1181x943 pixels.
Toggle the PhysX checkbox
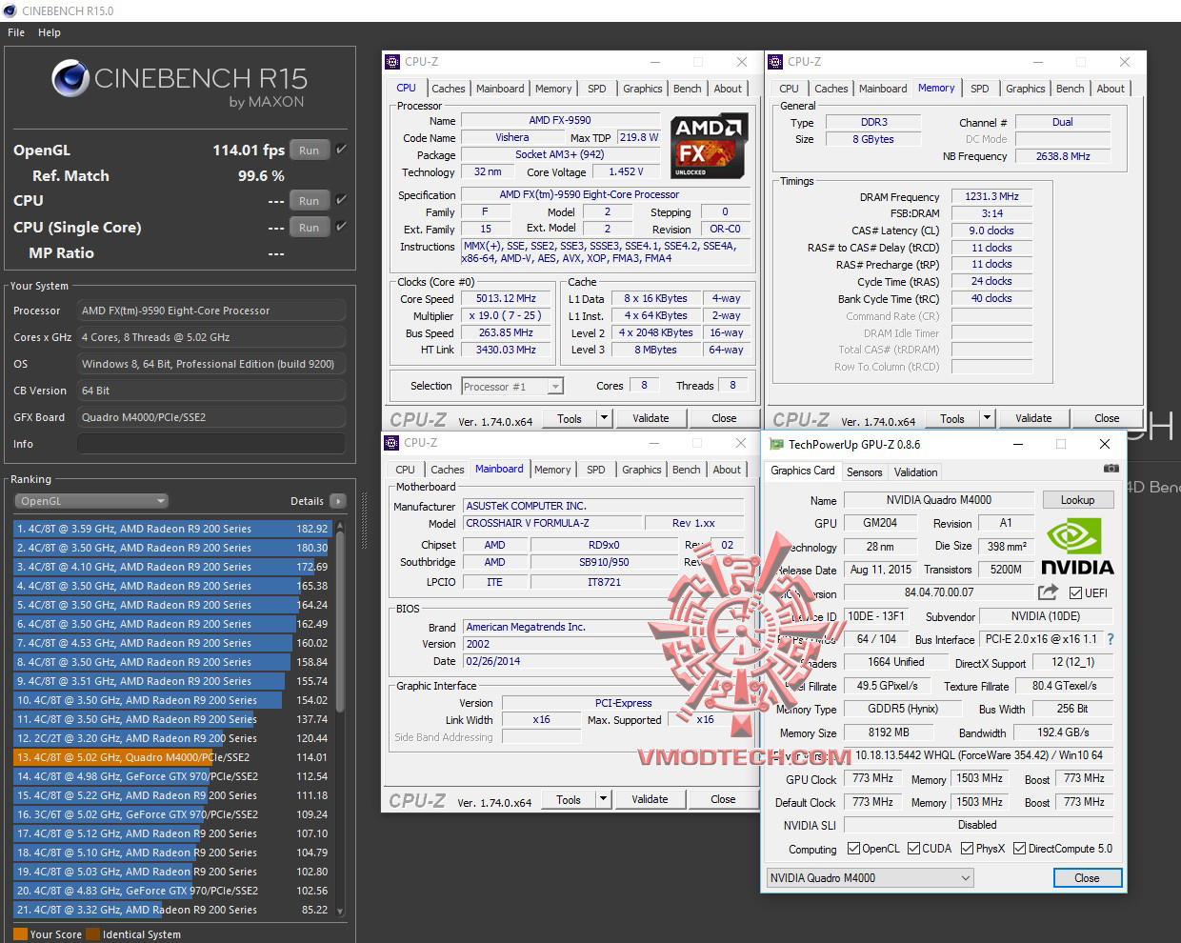(x=967, y=849)
